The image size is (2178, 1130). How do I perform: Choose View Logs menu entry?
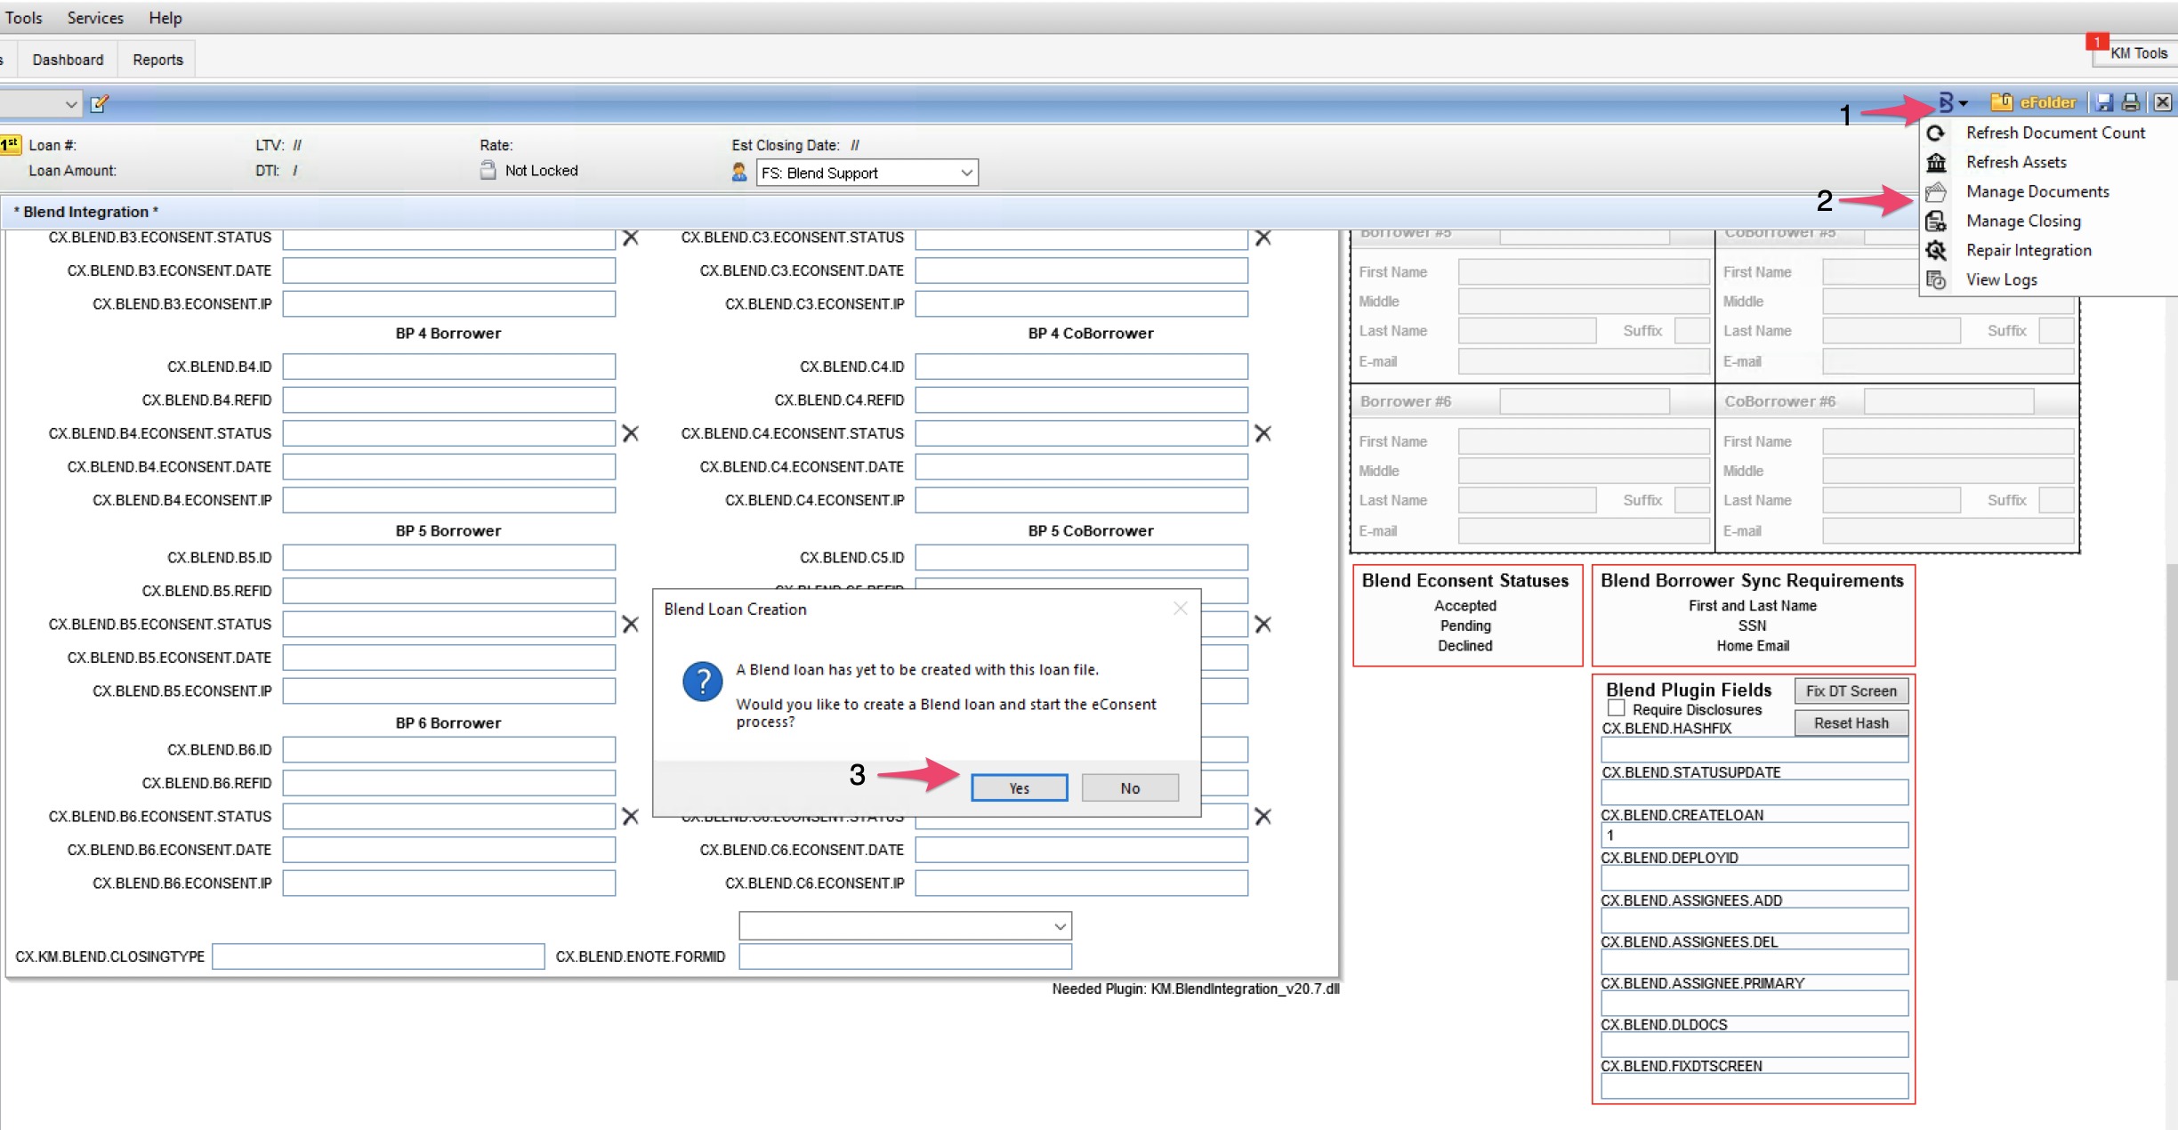click(2001, 280)
